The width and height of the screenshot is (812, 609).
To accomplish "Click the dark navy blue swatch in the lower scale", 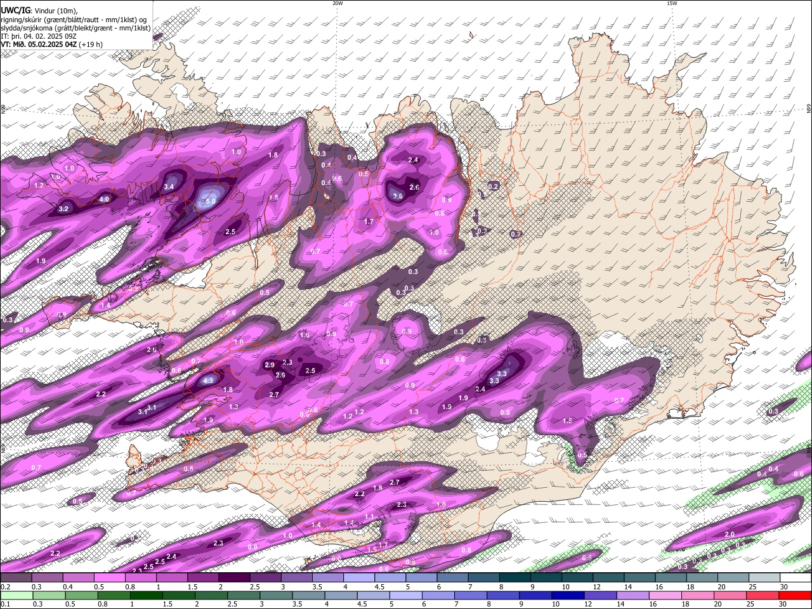I will click(566, 595).
